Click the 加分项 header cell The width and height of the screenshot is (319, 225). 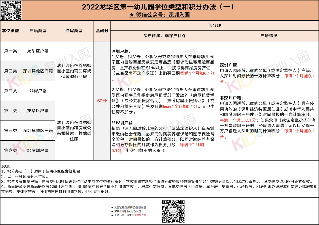coord(215,25)
